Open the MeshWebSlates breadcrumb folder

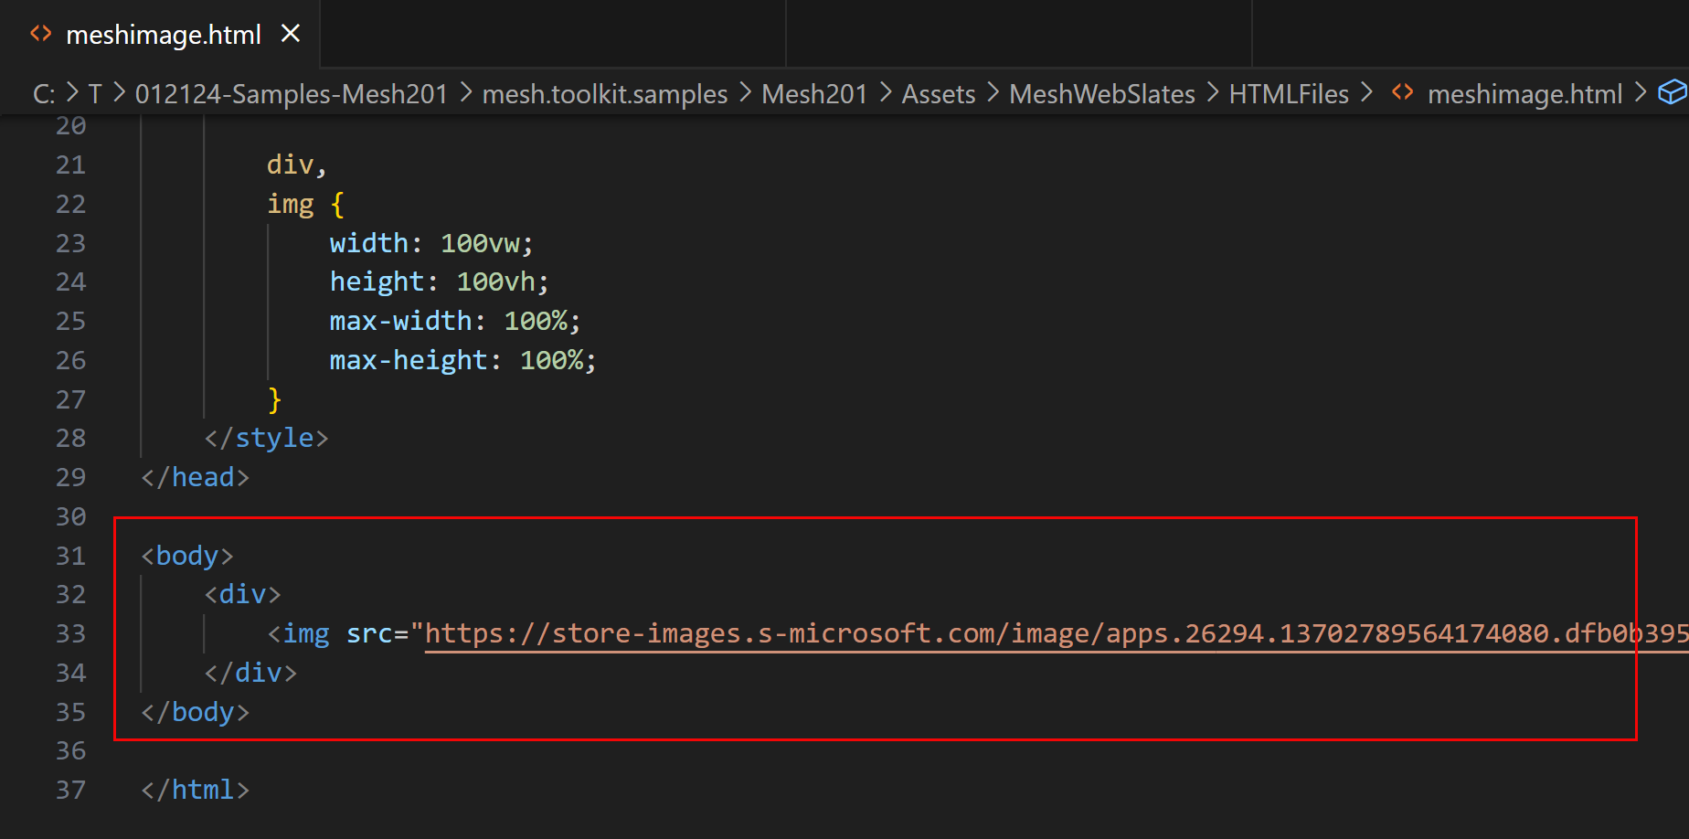point(1102,94)
